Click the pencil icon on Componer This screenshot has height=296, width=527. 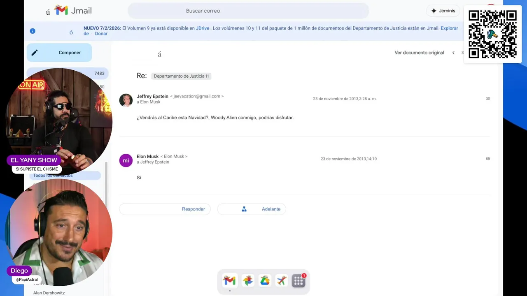coord(35,53)
